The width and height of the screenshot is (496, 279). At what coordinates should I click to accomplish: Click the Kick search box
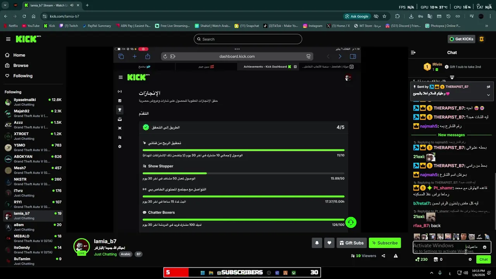click(248, 39)
